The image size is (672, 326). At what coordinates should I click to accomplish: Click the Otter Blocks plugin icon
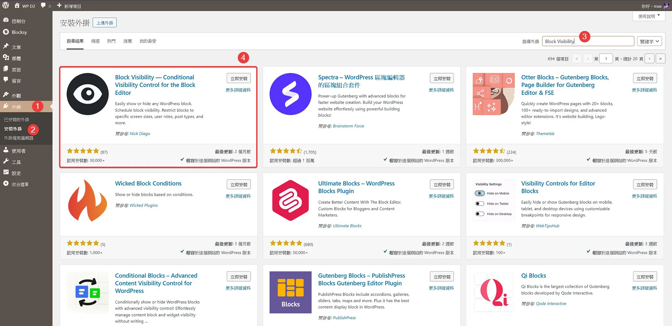(493, 94)
